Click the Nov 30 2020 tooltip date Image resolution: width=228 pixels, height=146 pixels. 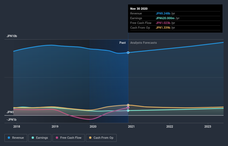point(139,9)
